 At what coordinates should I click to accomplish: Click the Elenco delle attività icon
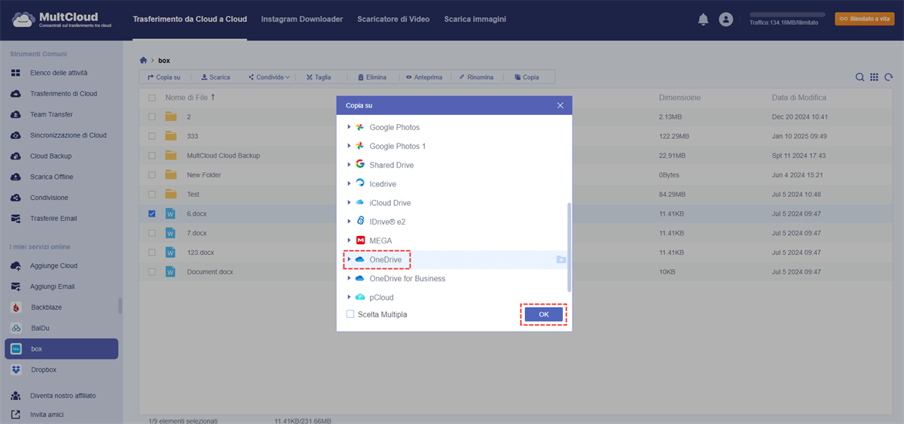16,73
